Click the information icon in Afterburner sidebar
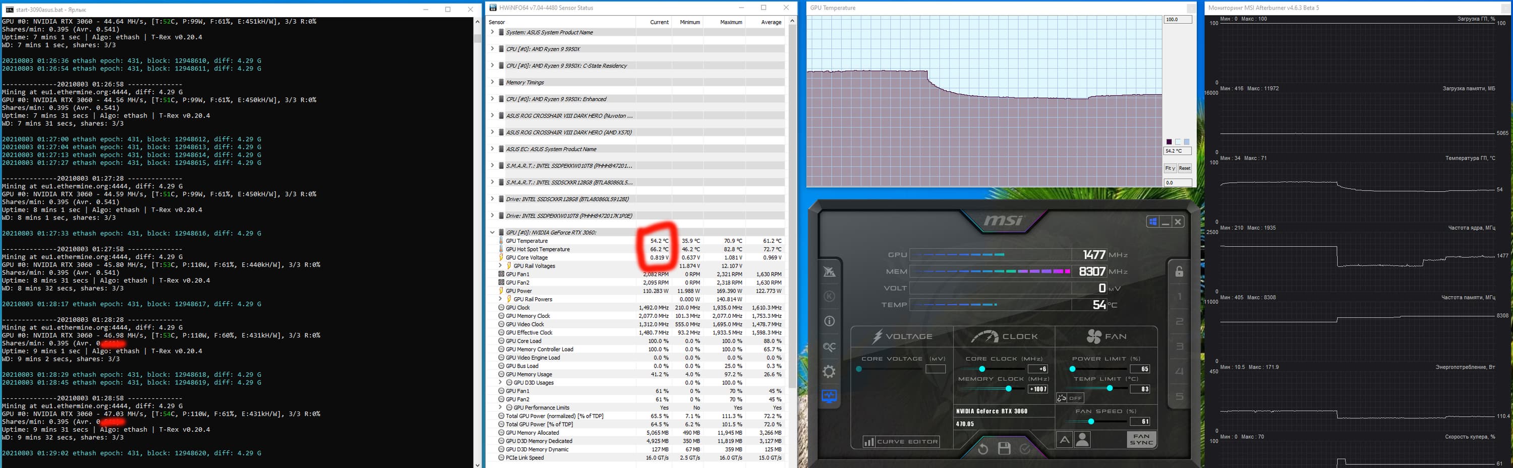 point(829,321)
